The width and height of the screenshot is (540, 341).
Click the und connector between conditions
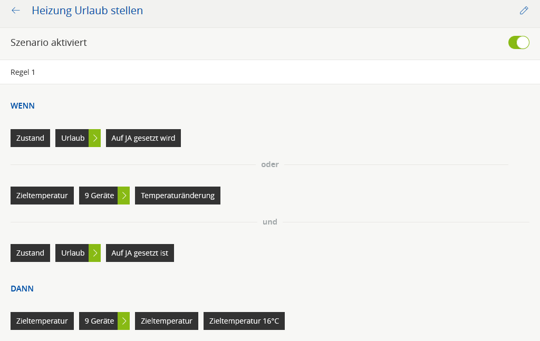(269, 222)
